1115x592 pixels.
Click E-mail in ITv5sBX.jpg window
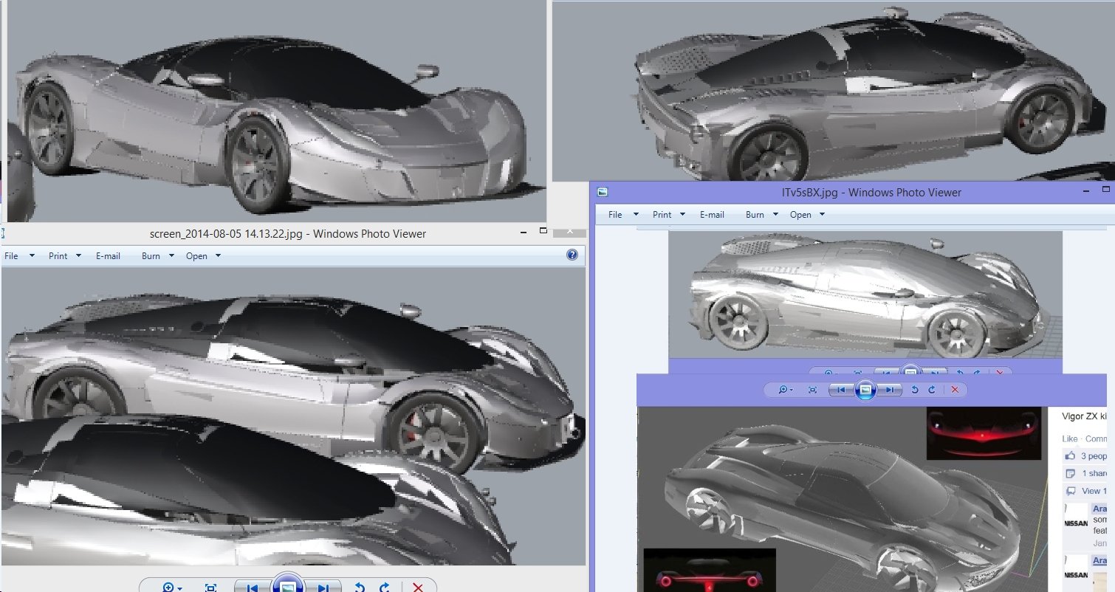click(x=712, y=215)
